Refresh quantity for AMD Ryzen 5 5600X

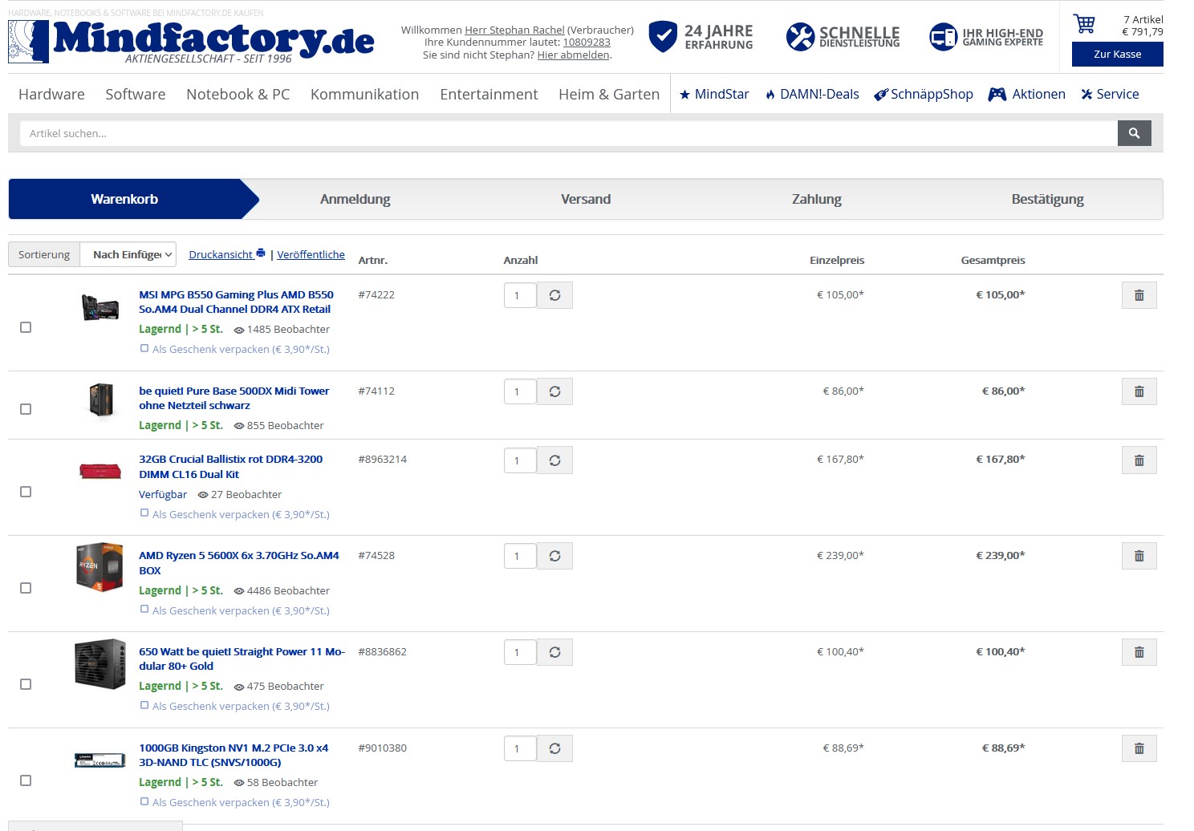(554, 556)
